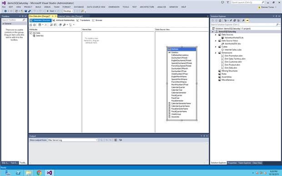Click the Start debugging button
282x176 pixels.
[x=50, y=11]
